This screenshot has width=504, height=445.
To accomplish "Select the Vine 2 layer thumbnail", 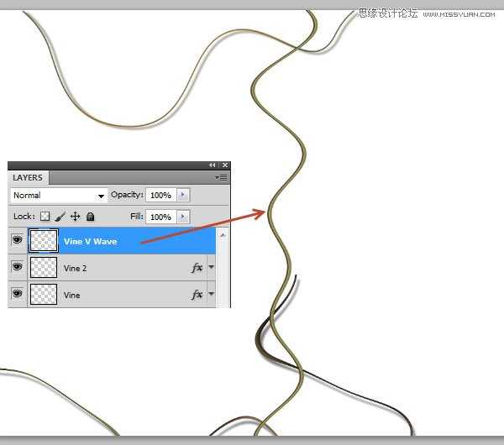I will tap(44, 267).
